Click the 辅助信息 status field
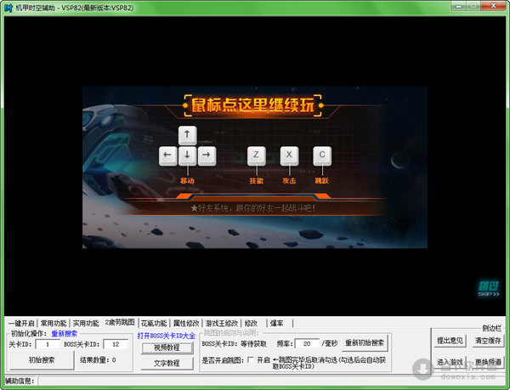The height and width of the screenshot is (390, 510). (271, 381)
